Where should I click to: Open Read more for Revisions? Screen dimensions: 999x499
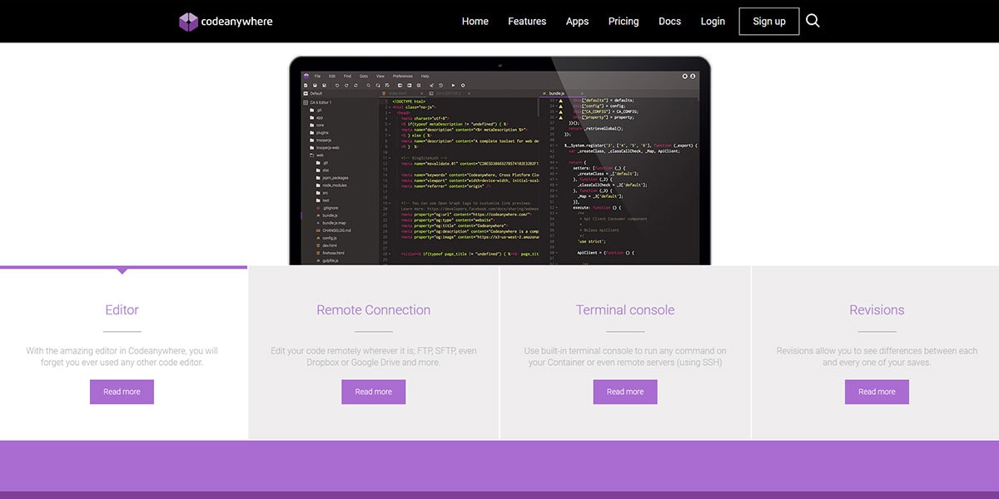click(877, 392)
